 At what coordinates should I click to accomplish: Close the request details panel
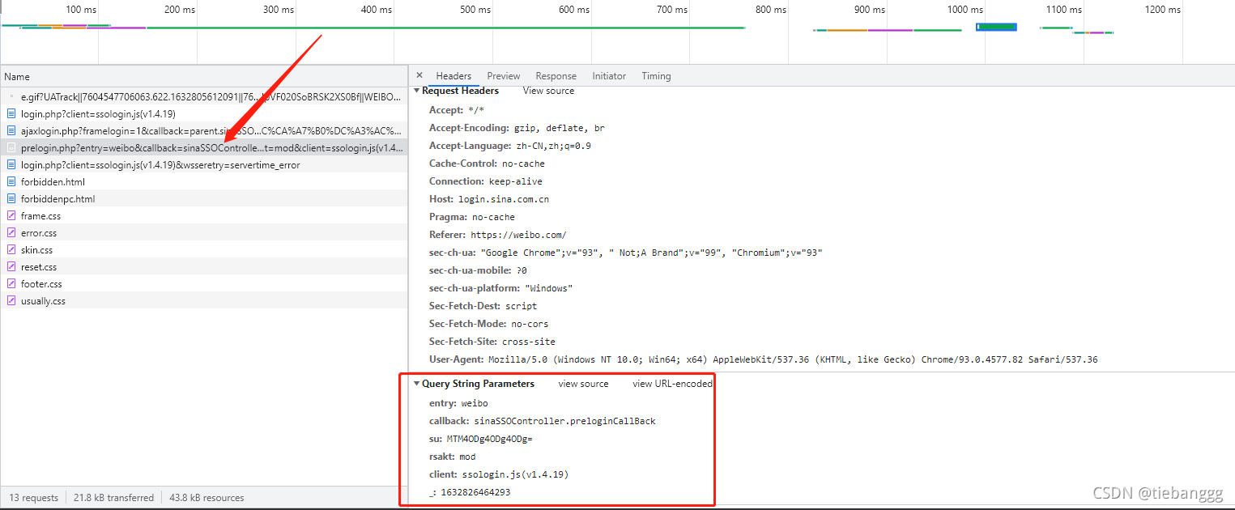point(419,75)
